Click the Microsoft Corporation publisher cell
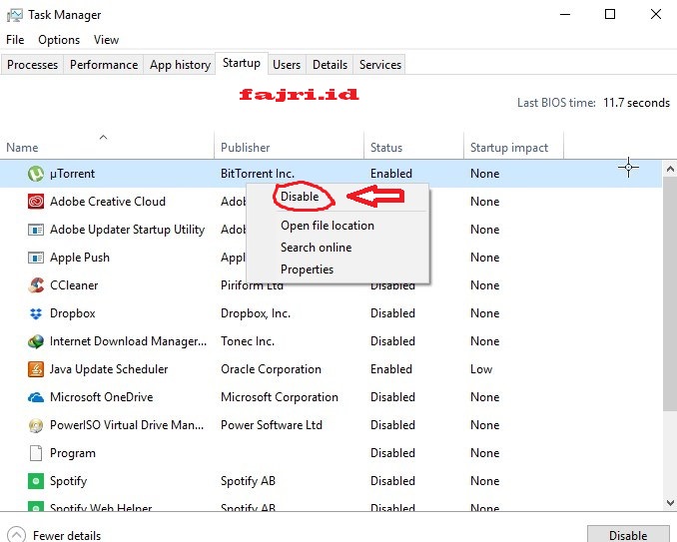The image size is (677, 542). [x=280, y=397]
